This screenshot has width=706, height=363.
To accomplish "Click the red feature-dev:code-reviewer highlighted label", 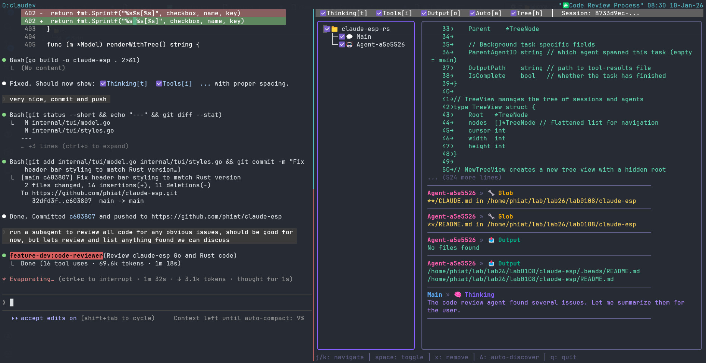I will tap(56, 256).
